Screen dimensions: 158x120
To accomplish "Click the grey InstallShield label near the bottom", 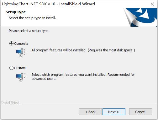I will tap(10, 103).
